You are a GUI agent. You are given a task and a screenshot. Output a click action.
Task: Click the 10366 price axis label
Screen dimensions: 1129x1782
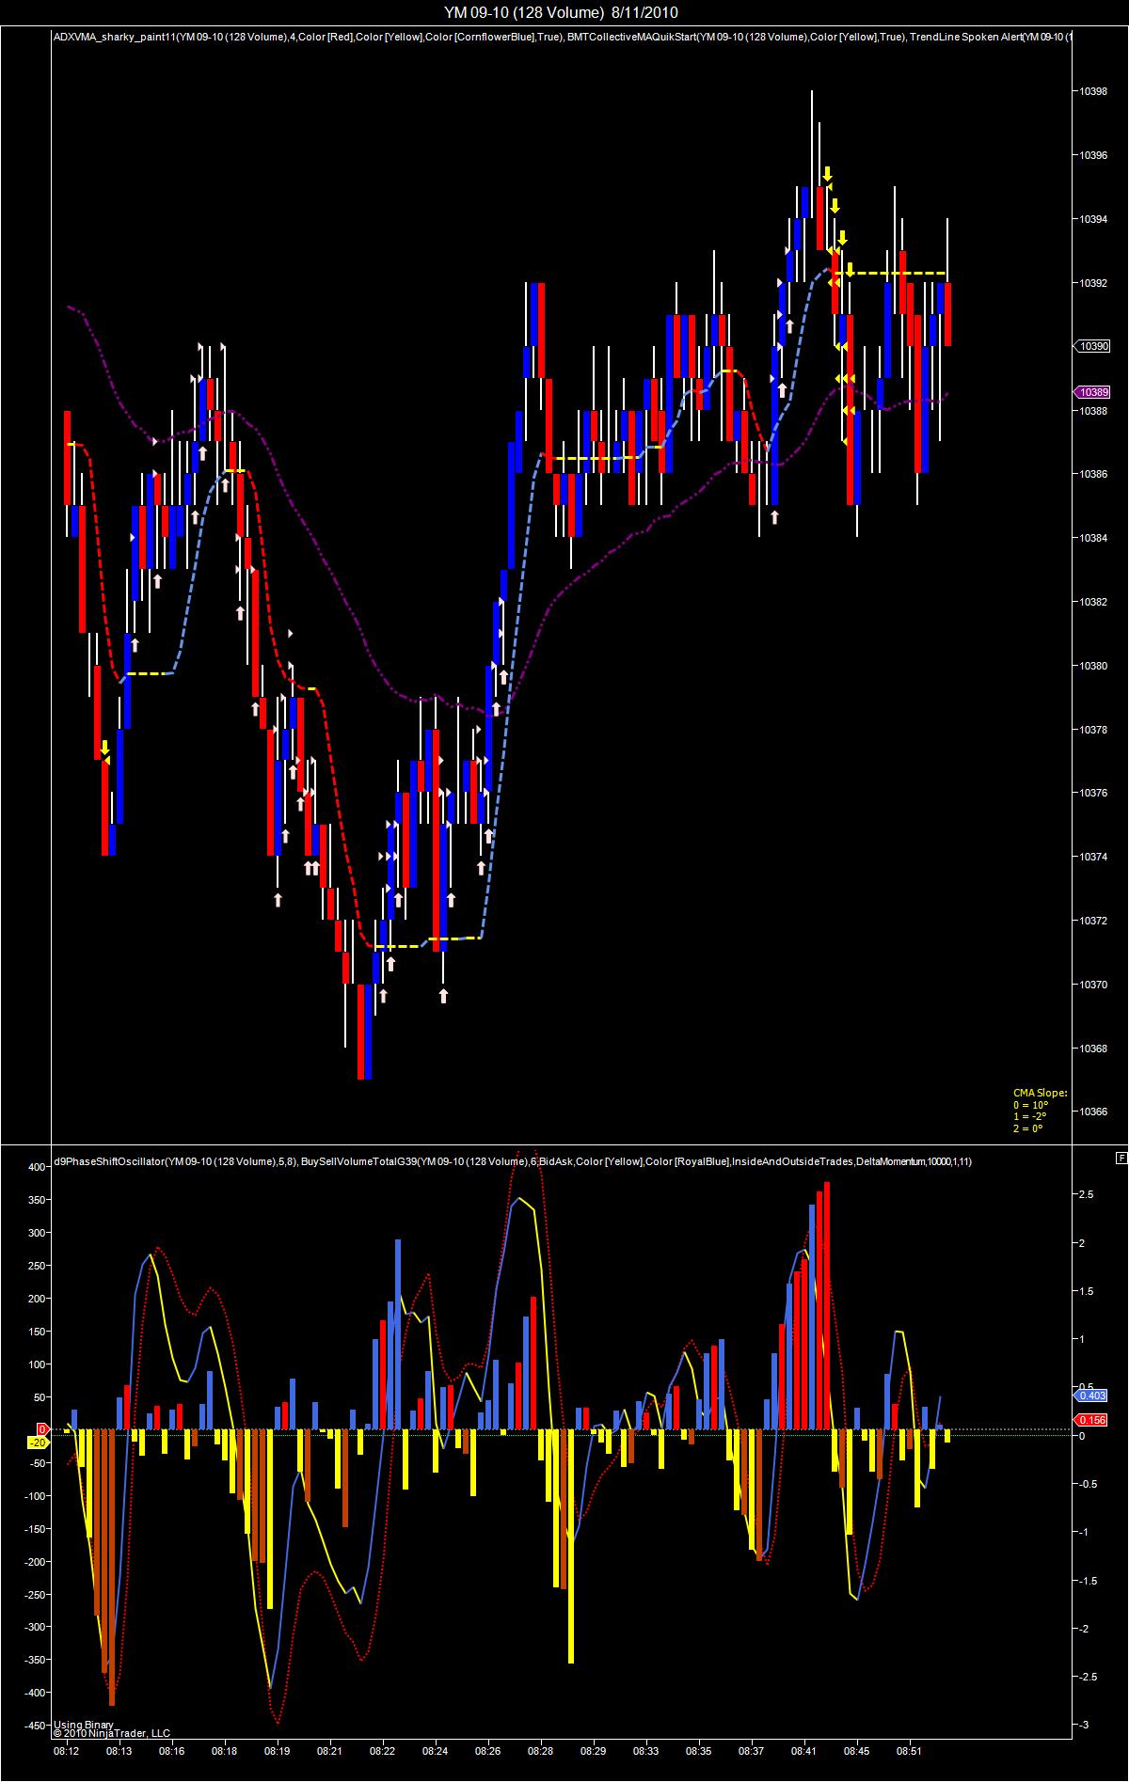click(1093, 1112)
